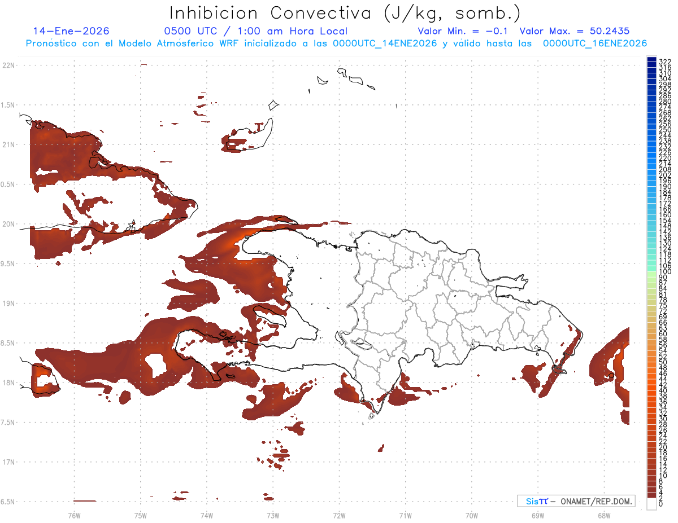This screenshot has height=523, width=678.
Task: Click the '160' value on the color scale
Action: [x=665, y=215]
